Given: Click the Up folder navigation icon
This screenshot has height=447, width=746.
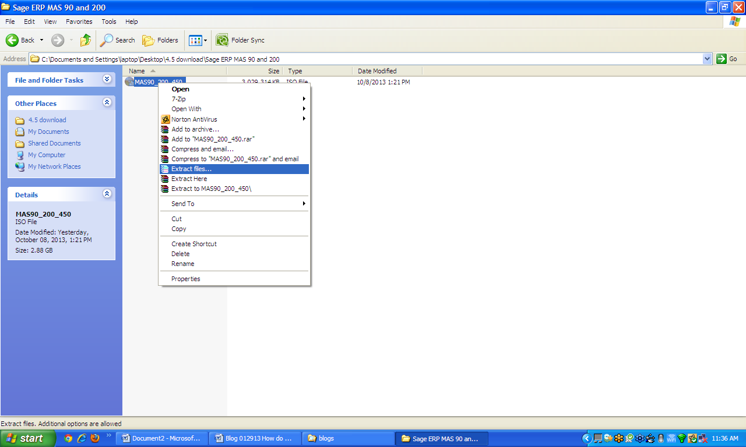Looking at the screenshot, I should click(85, 40).
